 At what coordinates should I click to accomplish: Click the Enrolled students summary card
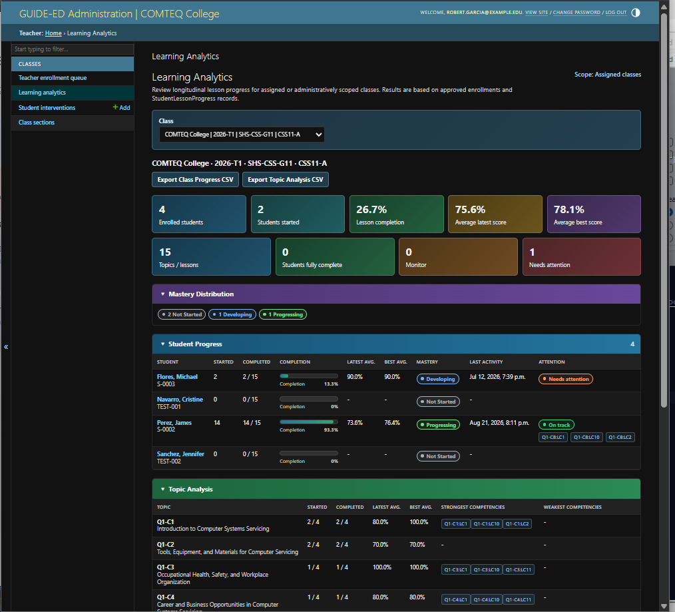coord(199,214)
